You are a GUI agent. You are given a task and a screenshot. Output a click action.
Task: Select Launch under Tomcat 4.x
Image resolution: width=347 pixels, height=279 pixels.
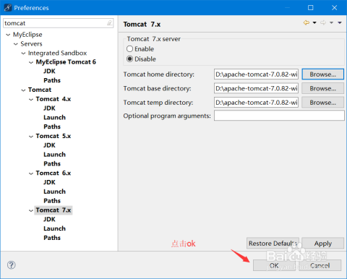click(54, 117)
